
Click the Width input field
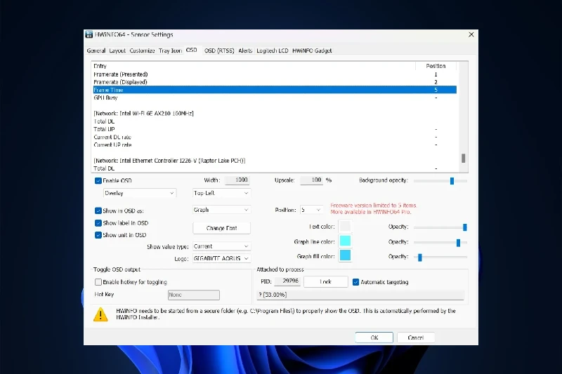pyautogui.click(x=237, y=180)
